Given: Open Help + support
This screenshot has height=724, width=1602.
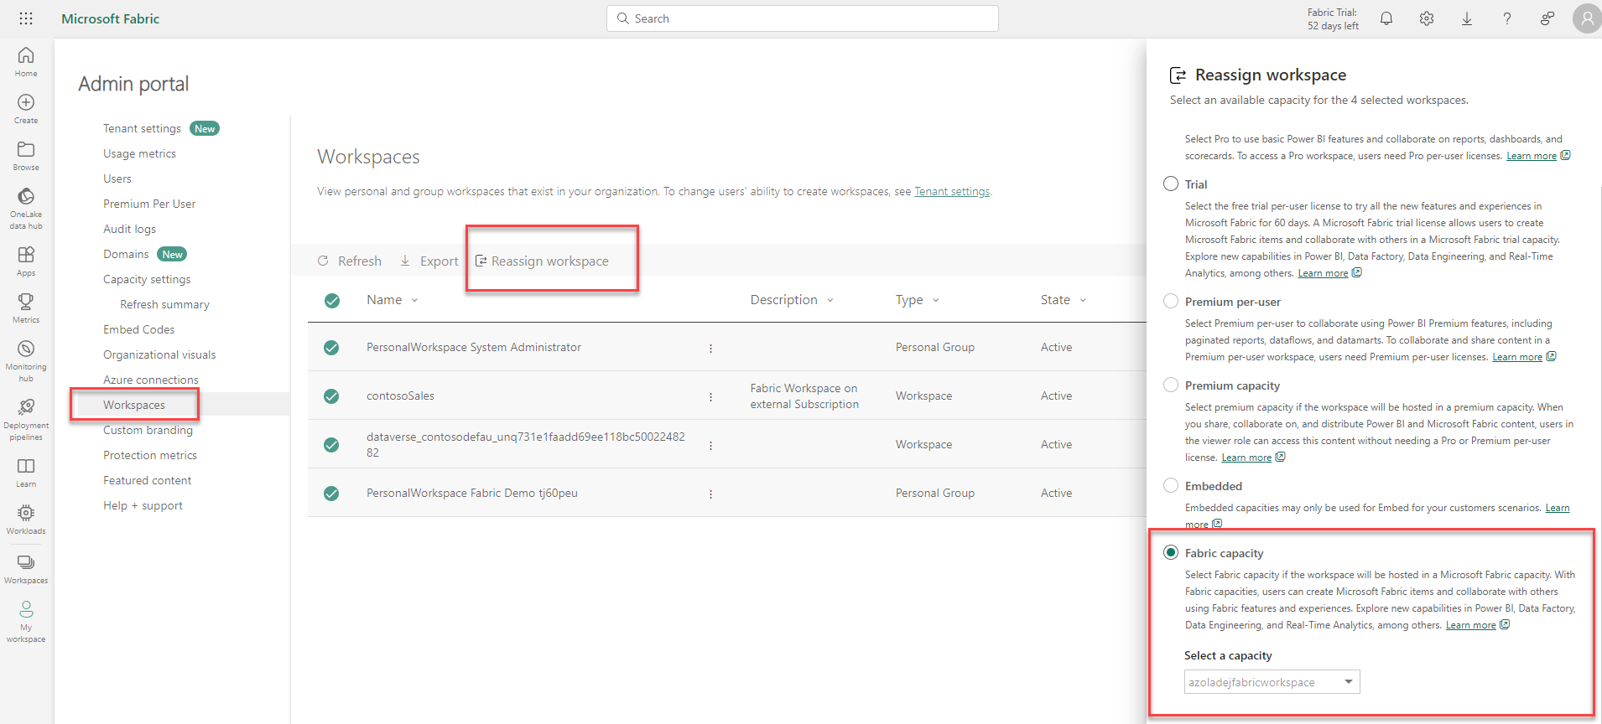Looking at the screenshot, I should [x=143, y=505].
